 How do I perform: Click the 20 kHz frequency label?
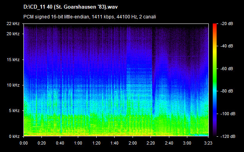coord(13,34)
